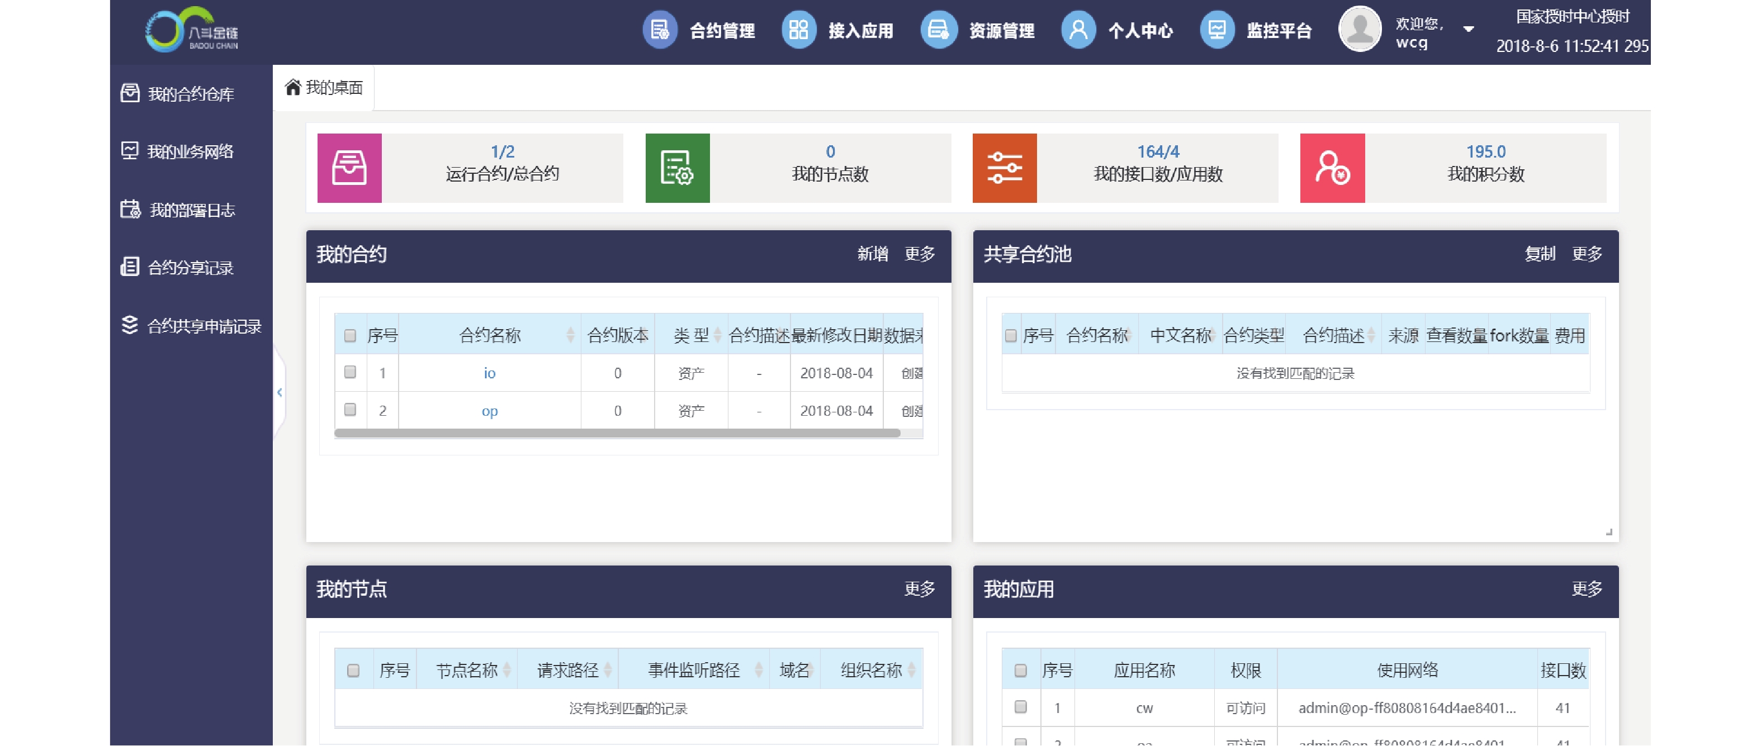
Task: Click the orange sliders 接口数 tile icon
Action: click(1004, 168)
